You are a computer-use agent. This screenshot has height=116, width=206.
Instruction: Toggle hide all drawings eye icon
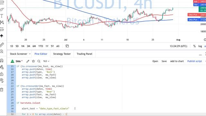[2, 80]
